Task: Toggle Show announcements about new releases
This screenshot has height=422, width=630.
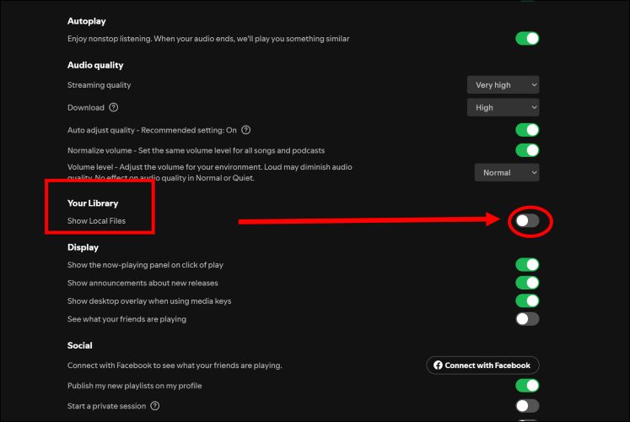Action: 527,283
